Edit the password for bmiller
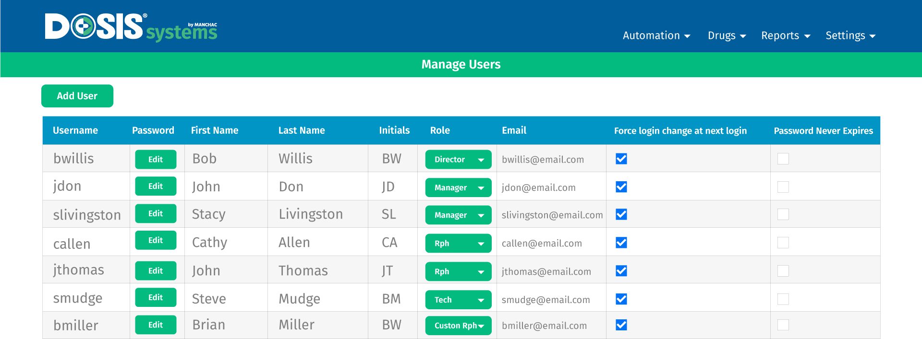This screenshot has width=922, height=339. [x=156, y=325]
